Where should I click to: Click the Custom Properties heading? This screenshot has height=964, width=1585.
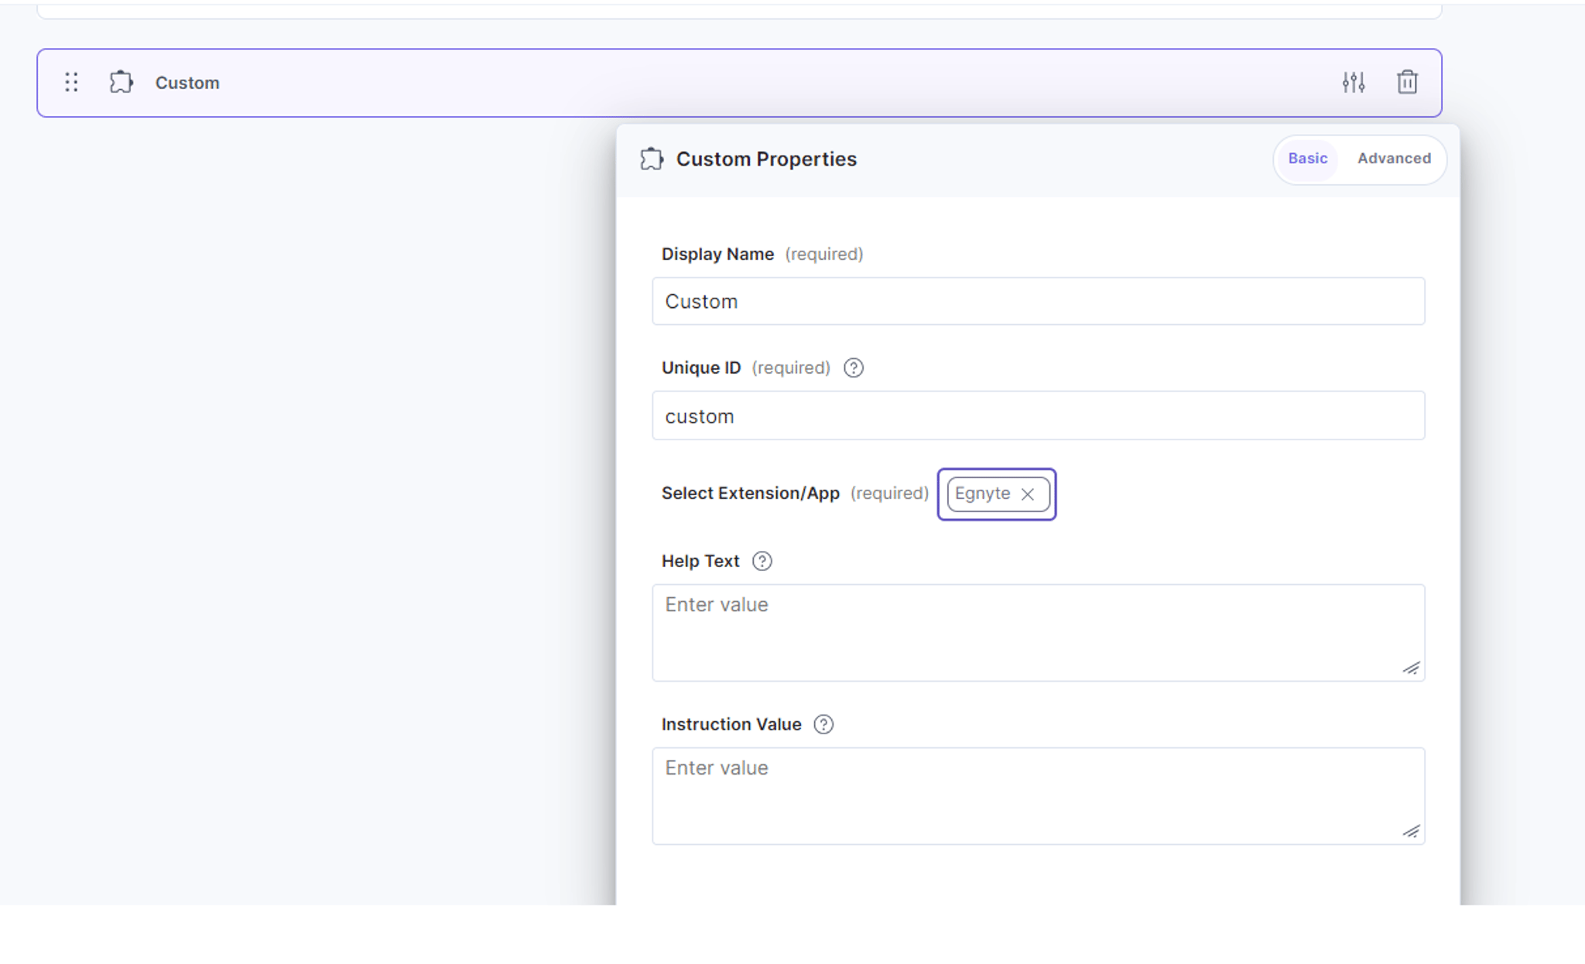766,159
